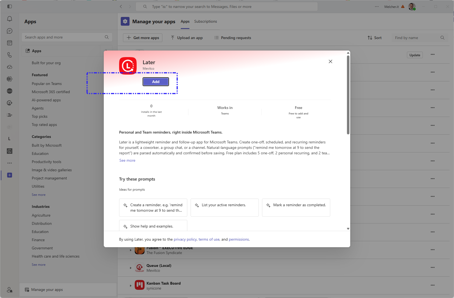This screenshot has width=454, height=298.
Task: Open the permissions link
Action: pos(239,239)
